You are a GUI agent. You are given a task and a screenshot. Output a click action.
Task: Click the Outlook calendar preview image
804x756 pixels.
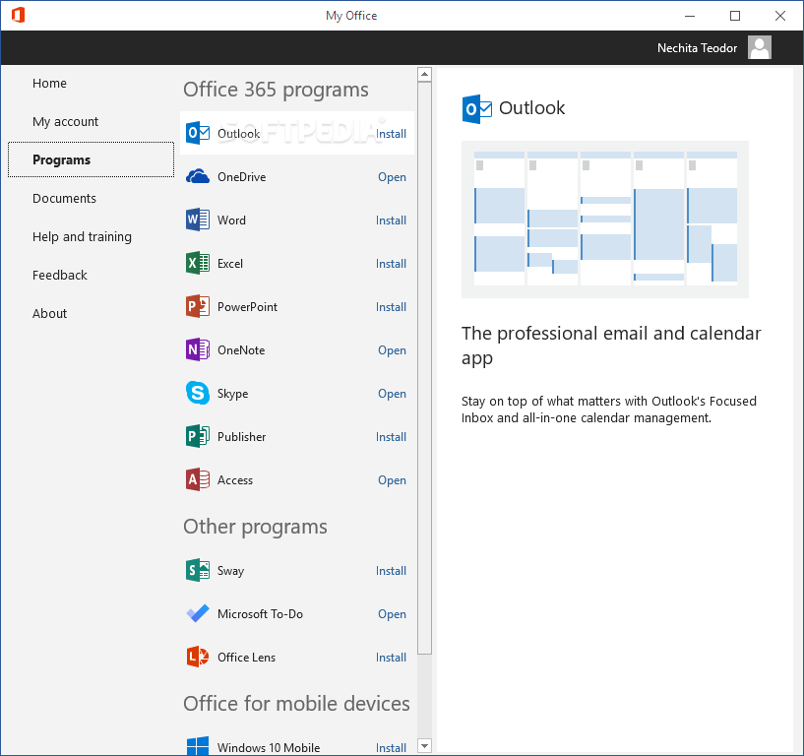point(605,219)
